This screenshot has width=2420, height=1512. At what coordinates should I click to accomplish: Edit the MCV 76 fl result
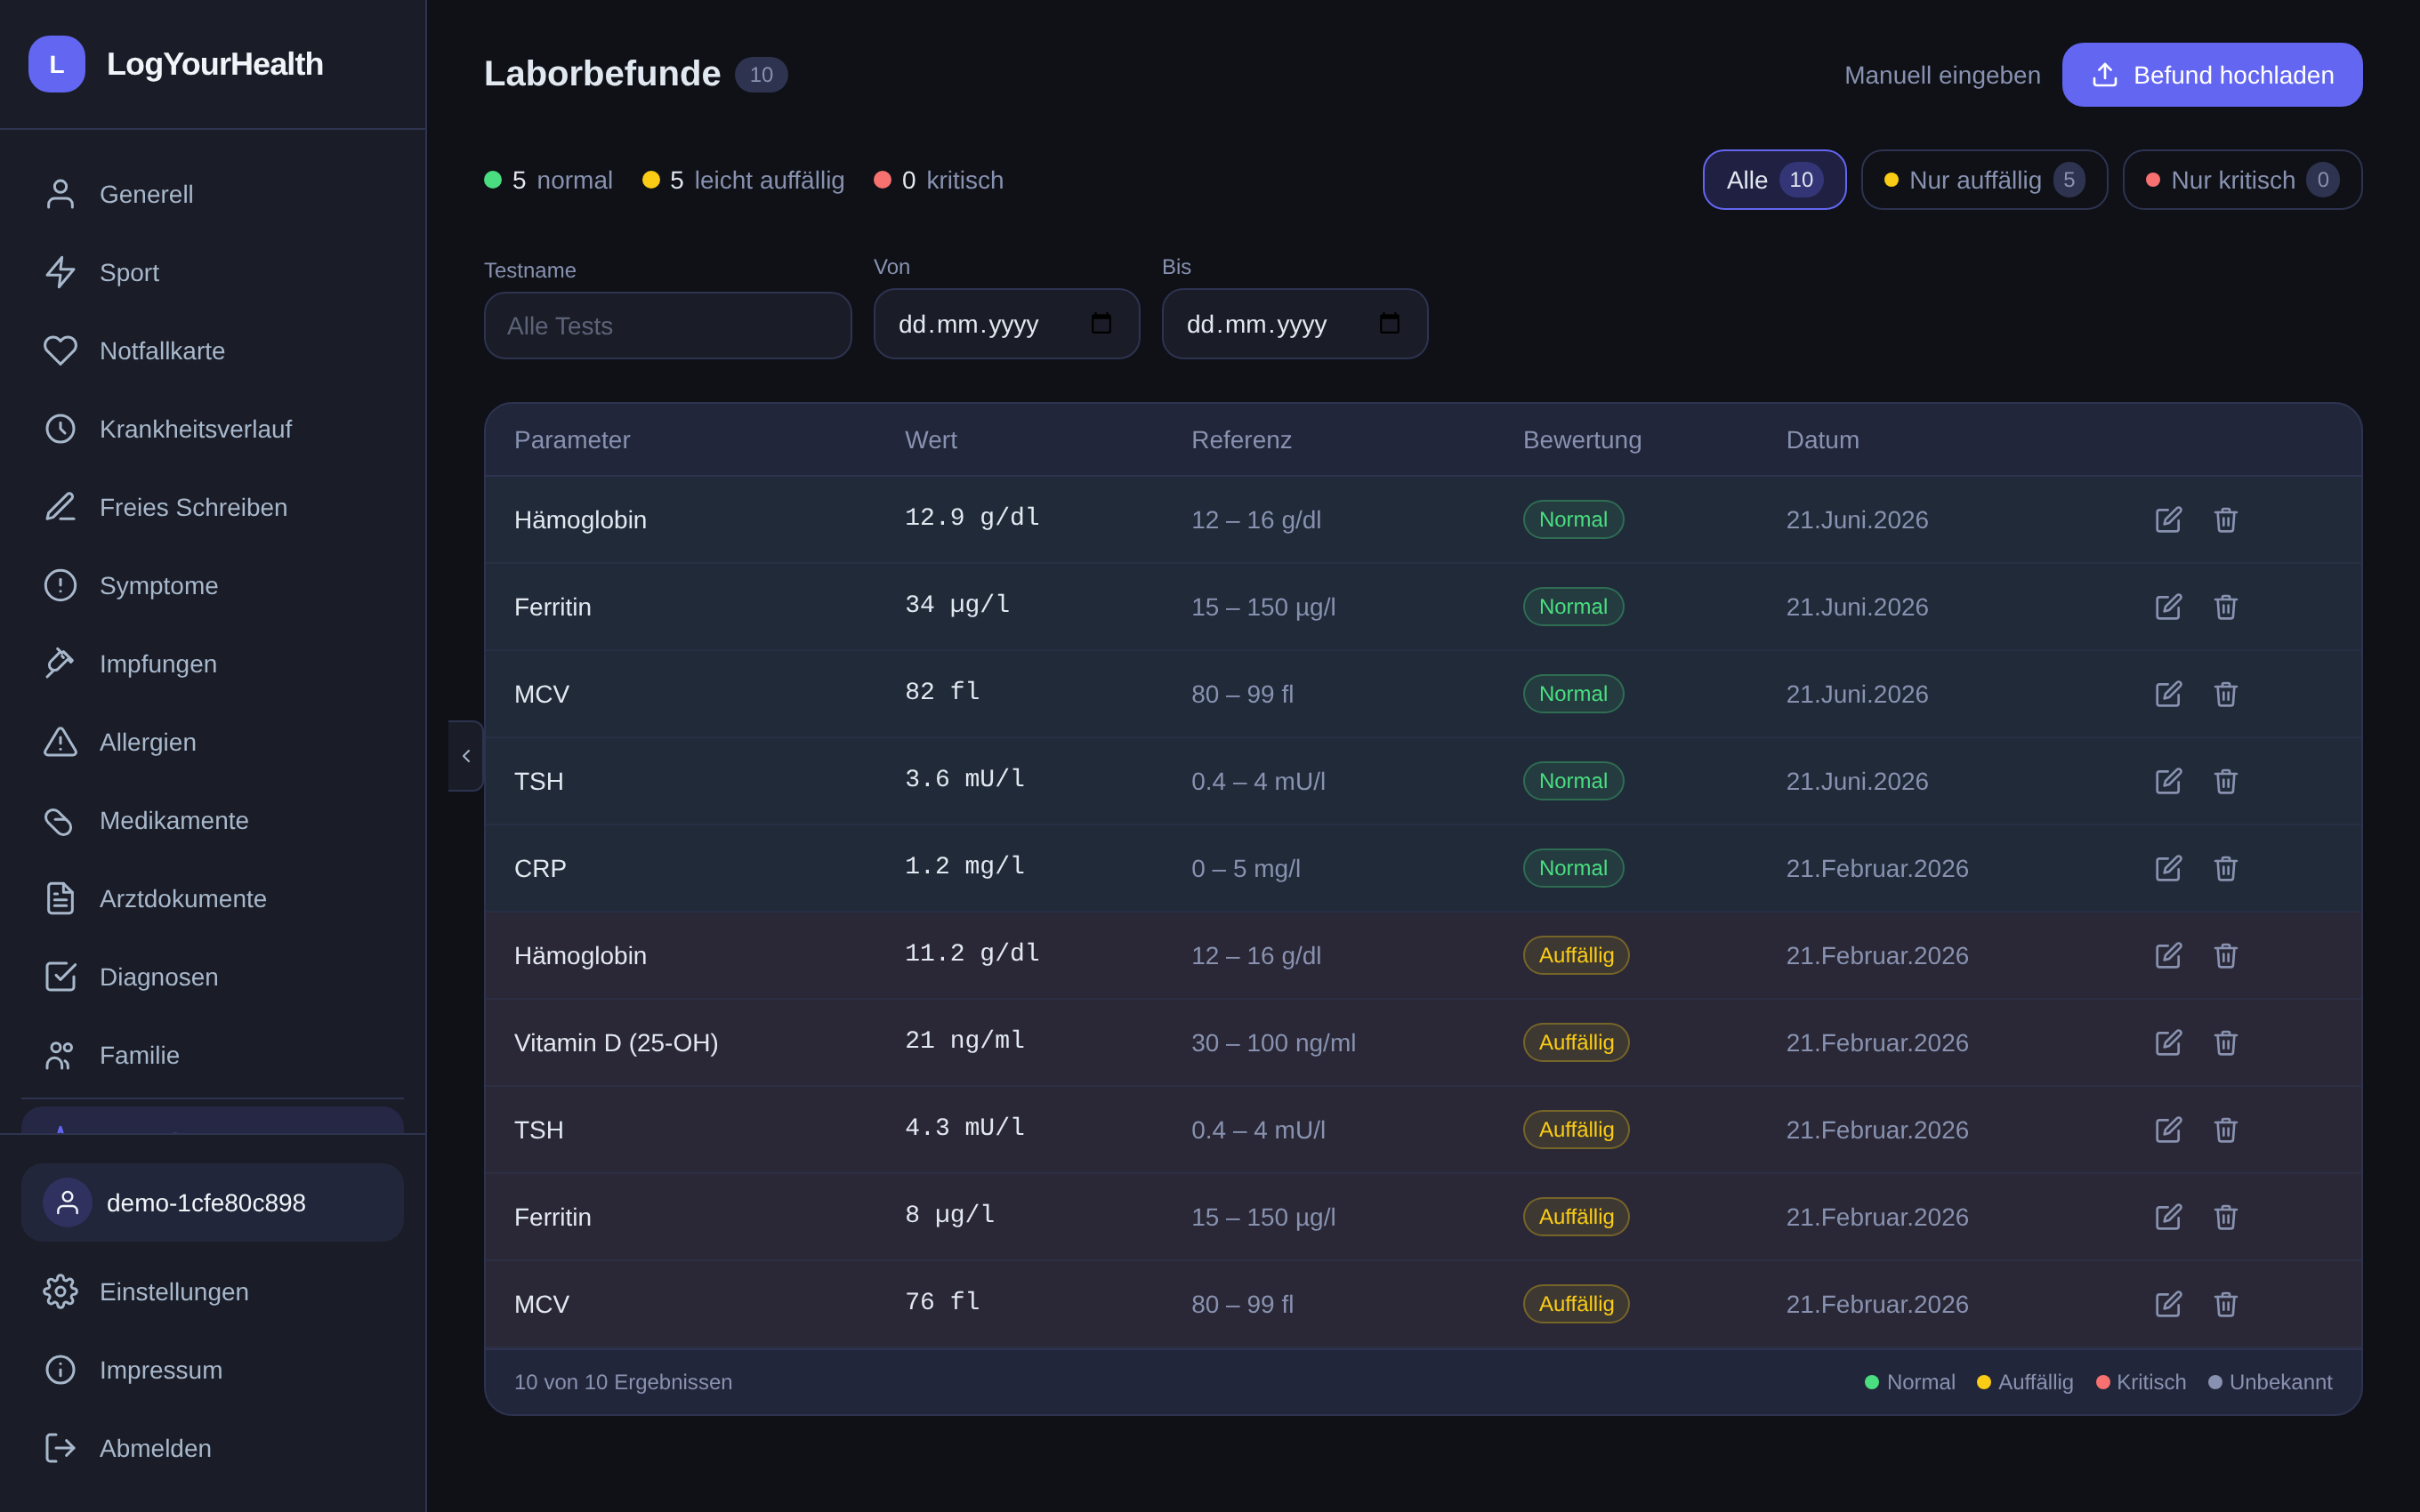coord(2168,1303)
